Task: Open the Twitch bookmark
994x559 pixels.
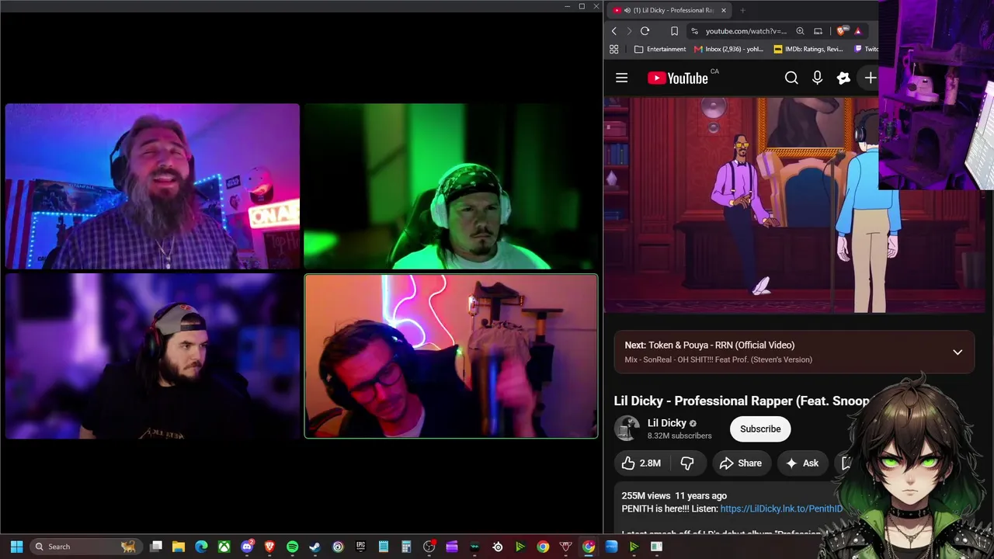Action: (866, 49)
